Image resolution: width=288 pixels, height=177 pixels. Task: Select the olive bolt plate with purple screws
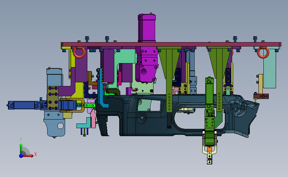[53, 98]
